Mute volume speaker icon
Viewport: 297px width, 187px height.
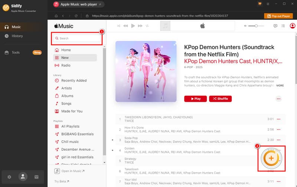pyautogui.click(x=245, y=26)
